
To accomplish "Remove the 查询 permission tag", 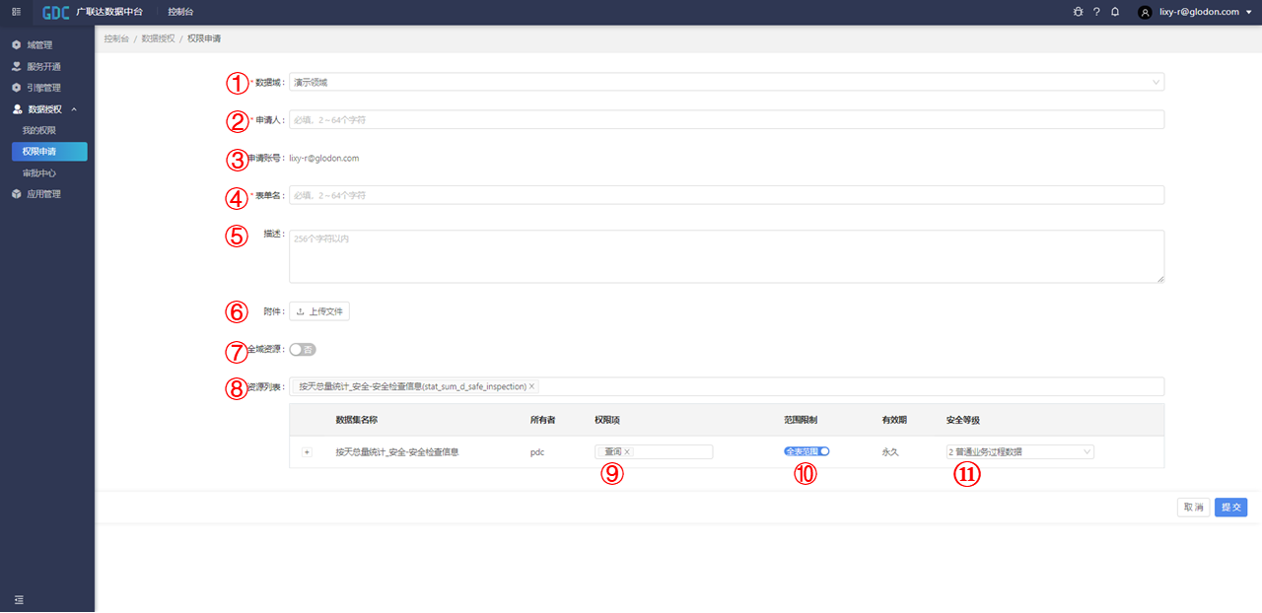I will coord(627,452).
